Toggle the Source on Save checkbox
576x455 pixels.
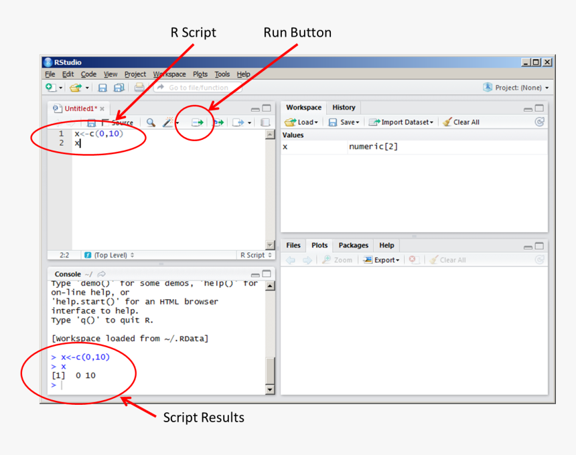pyautogui.click(x=105, y=122)
